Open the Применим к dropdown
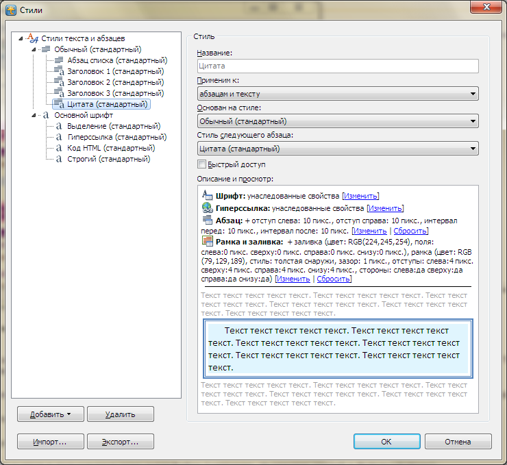The height and width of the screenshot is (465, 507). pos(337,94)
